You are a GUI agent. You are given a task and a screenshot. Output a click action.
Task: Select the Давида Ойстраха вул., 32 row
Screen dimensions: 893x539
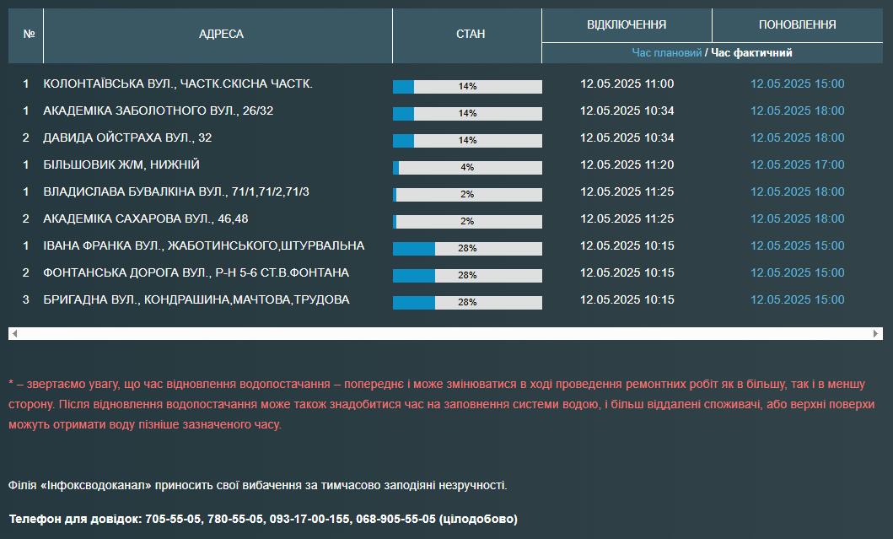(x=127, y=137)
